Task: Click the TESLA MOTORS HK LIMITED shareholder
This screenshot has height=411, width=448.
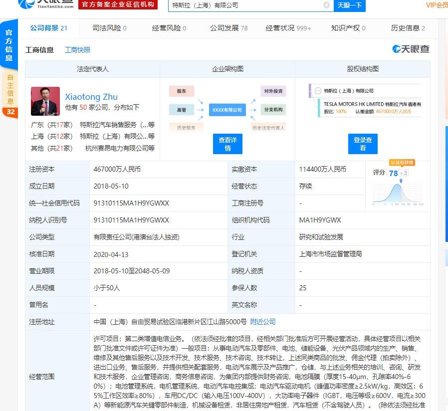Action: point(372,104)
